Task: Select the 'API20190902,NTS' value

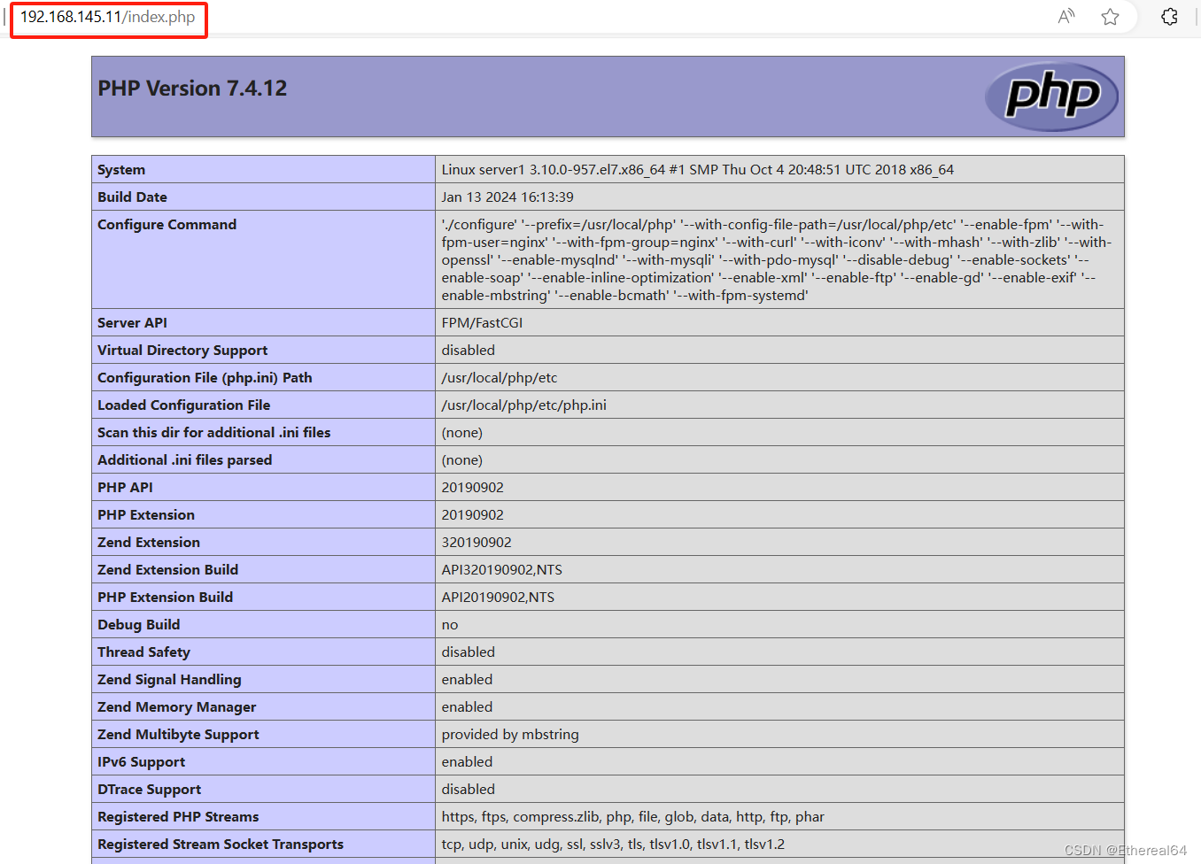Action: pos(498,598)
